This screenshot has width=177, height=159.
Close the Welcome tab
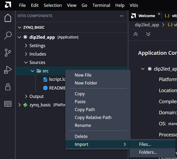coord(159,14)
